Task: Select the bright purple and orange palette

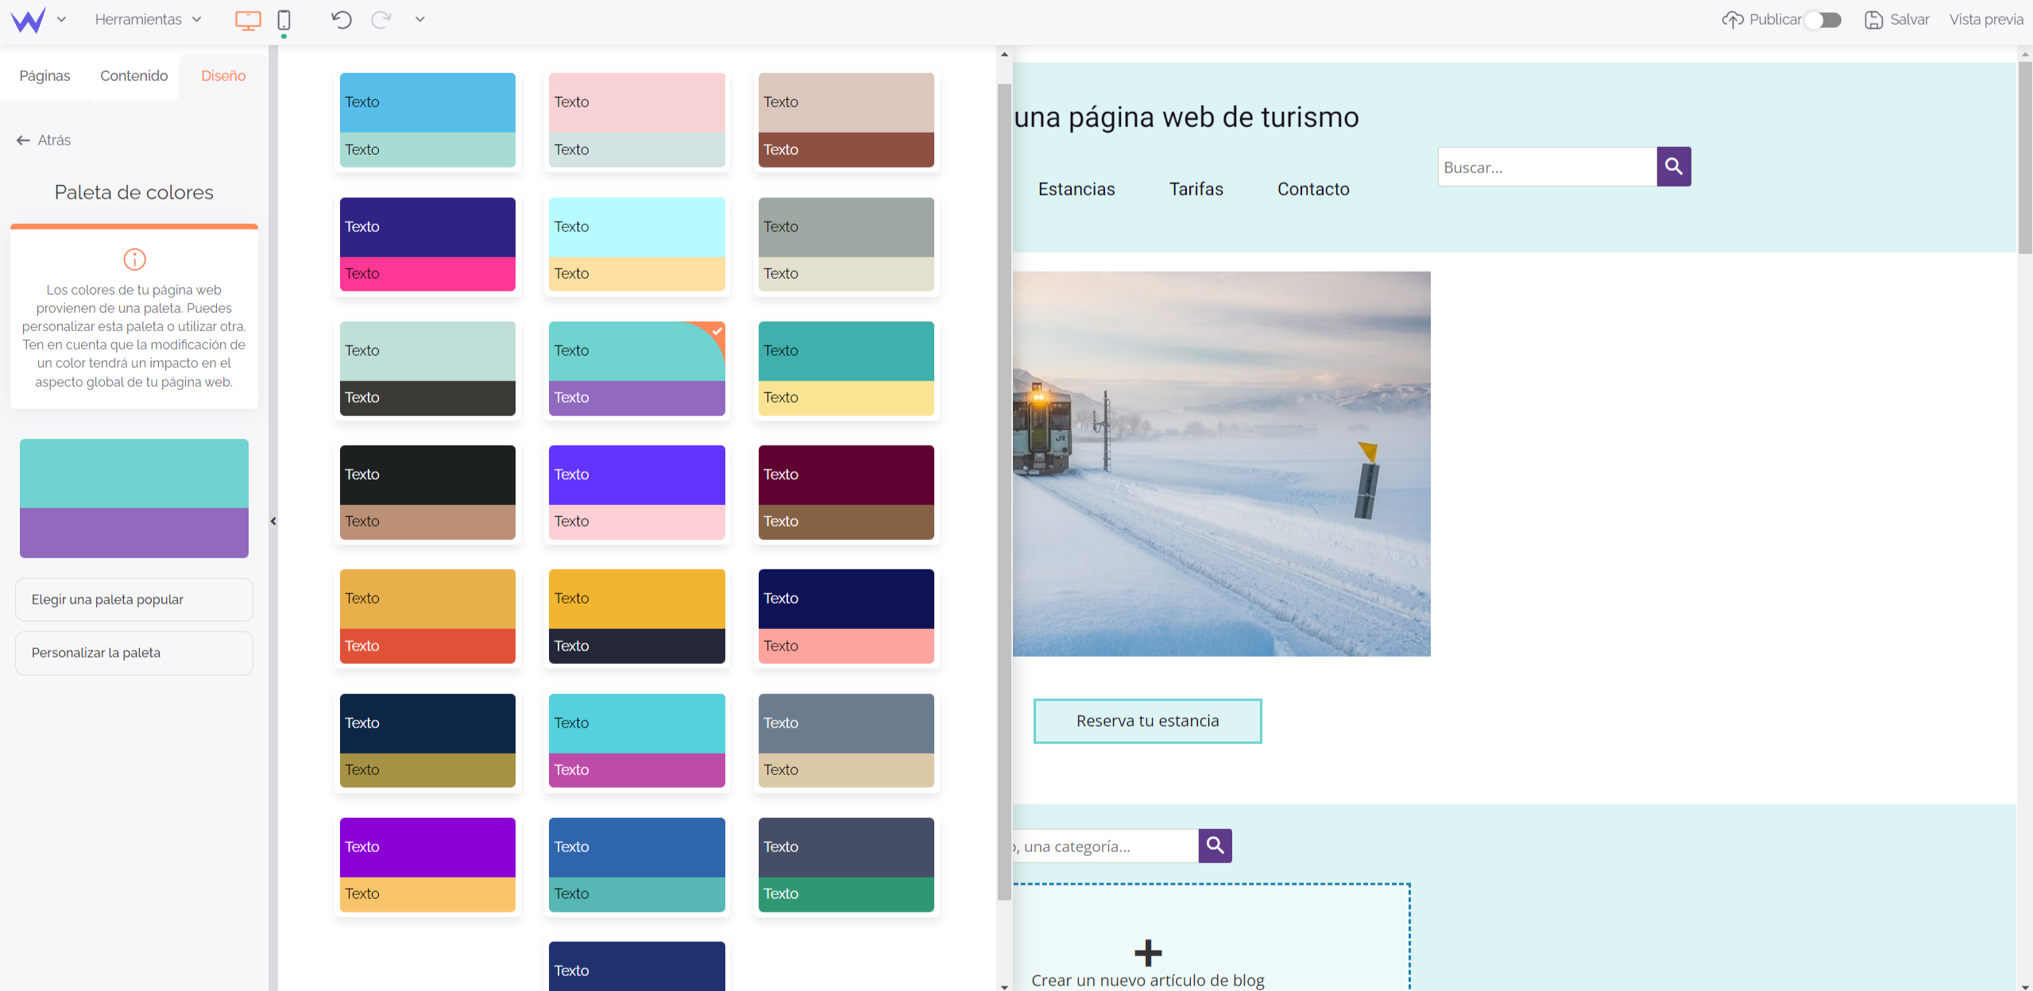Action: (427, 865)
